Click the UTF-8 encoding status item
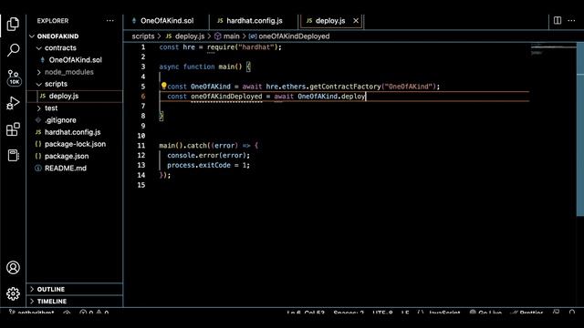 click(x=382, y=313)
